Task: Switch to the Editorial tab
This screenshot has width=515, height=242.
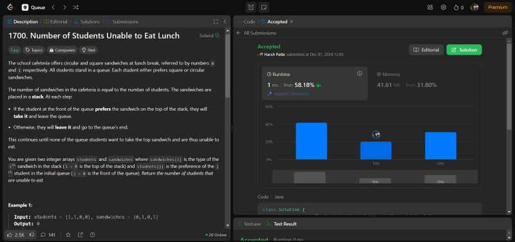Action: (x=55, y=22)
